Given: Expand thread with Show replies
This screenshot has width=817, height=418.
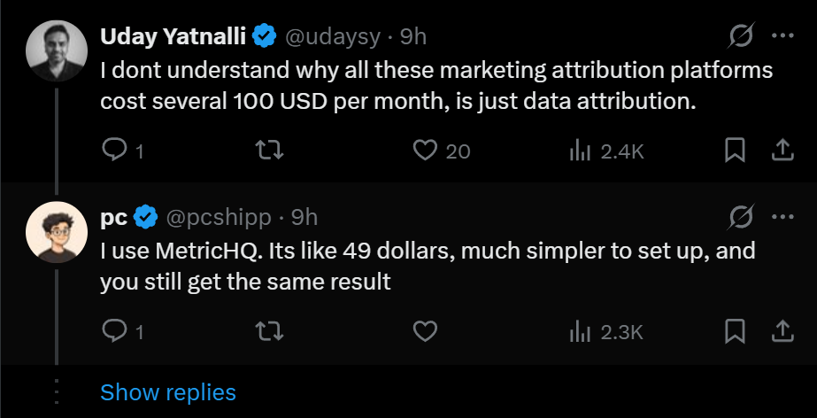Looking at the screenshot, I should pos(168,392).
